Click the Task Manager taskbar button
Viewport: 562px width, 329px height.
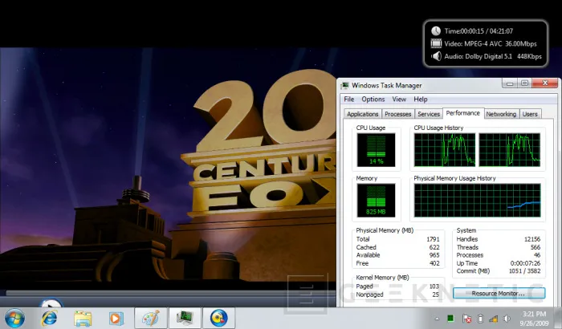(185, 318)
